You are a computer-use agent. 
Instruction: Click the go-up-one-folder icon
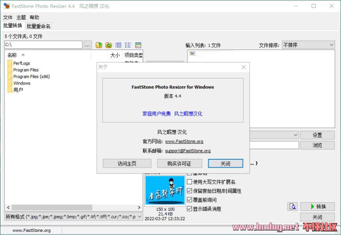[99, 45]
